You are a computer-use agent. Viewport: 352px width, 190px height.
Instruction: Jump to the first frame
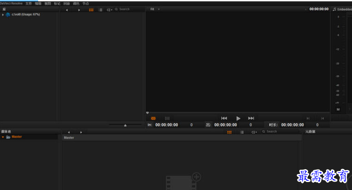[224, 118]
